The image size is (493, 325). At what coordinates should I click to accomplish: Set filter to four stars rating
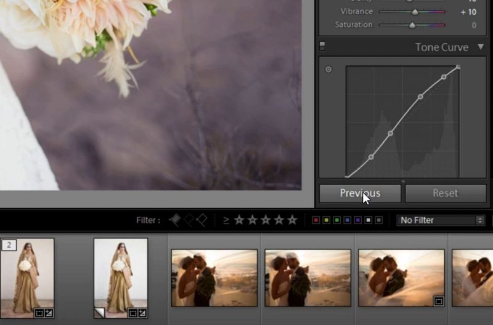click(x=279, y=220)
